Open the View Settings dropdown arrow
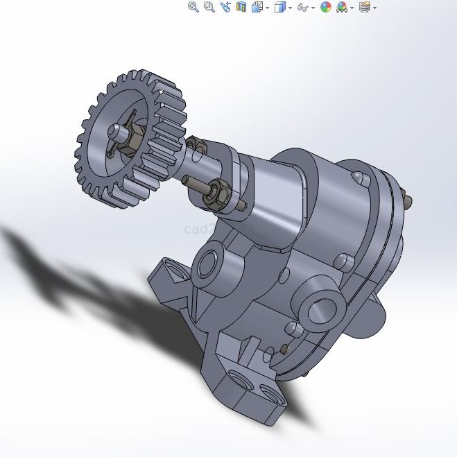 tap(374, 8)
